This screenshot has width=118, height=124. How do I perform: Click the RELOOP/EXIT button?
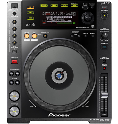(45, 36)
